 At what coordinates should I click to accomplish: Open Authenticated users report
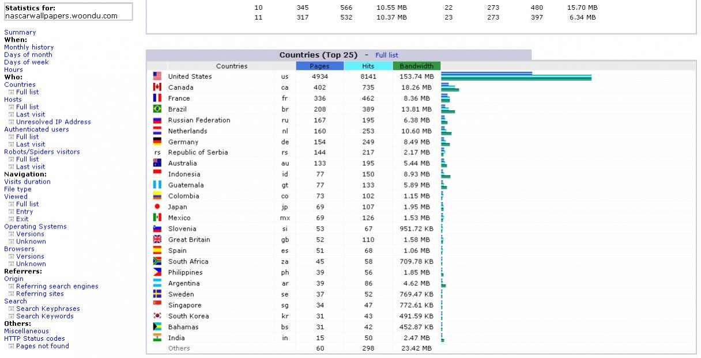pyautogui.click(x=36, y=130)
